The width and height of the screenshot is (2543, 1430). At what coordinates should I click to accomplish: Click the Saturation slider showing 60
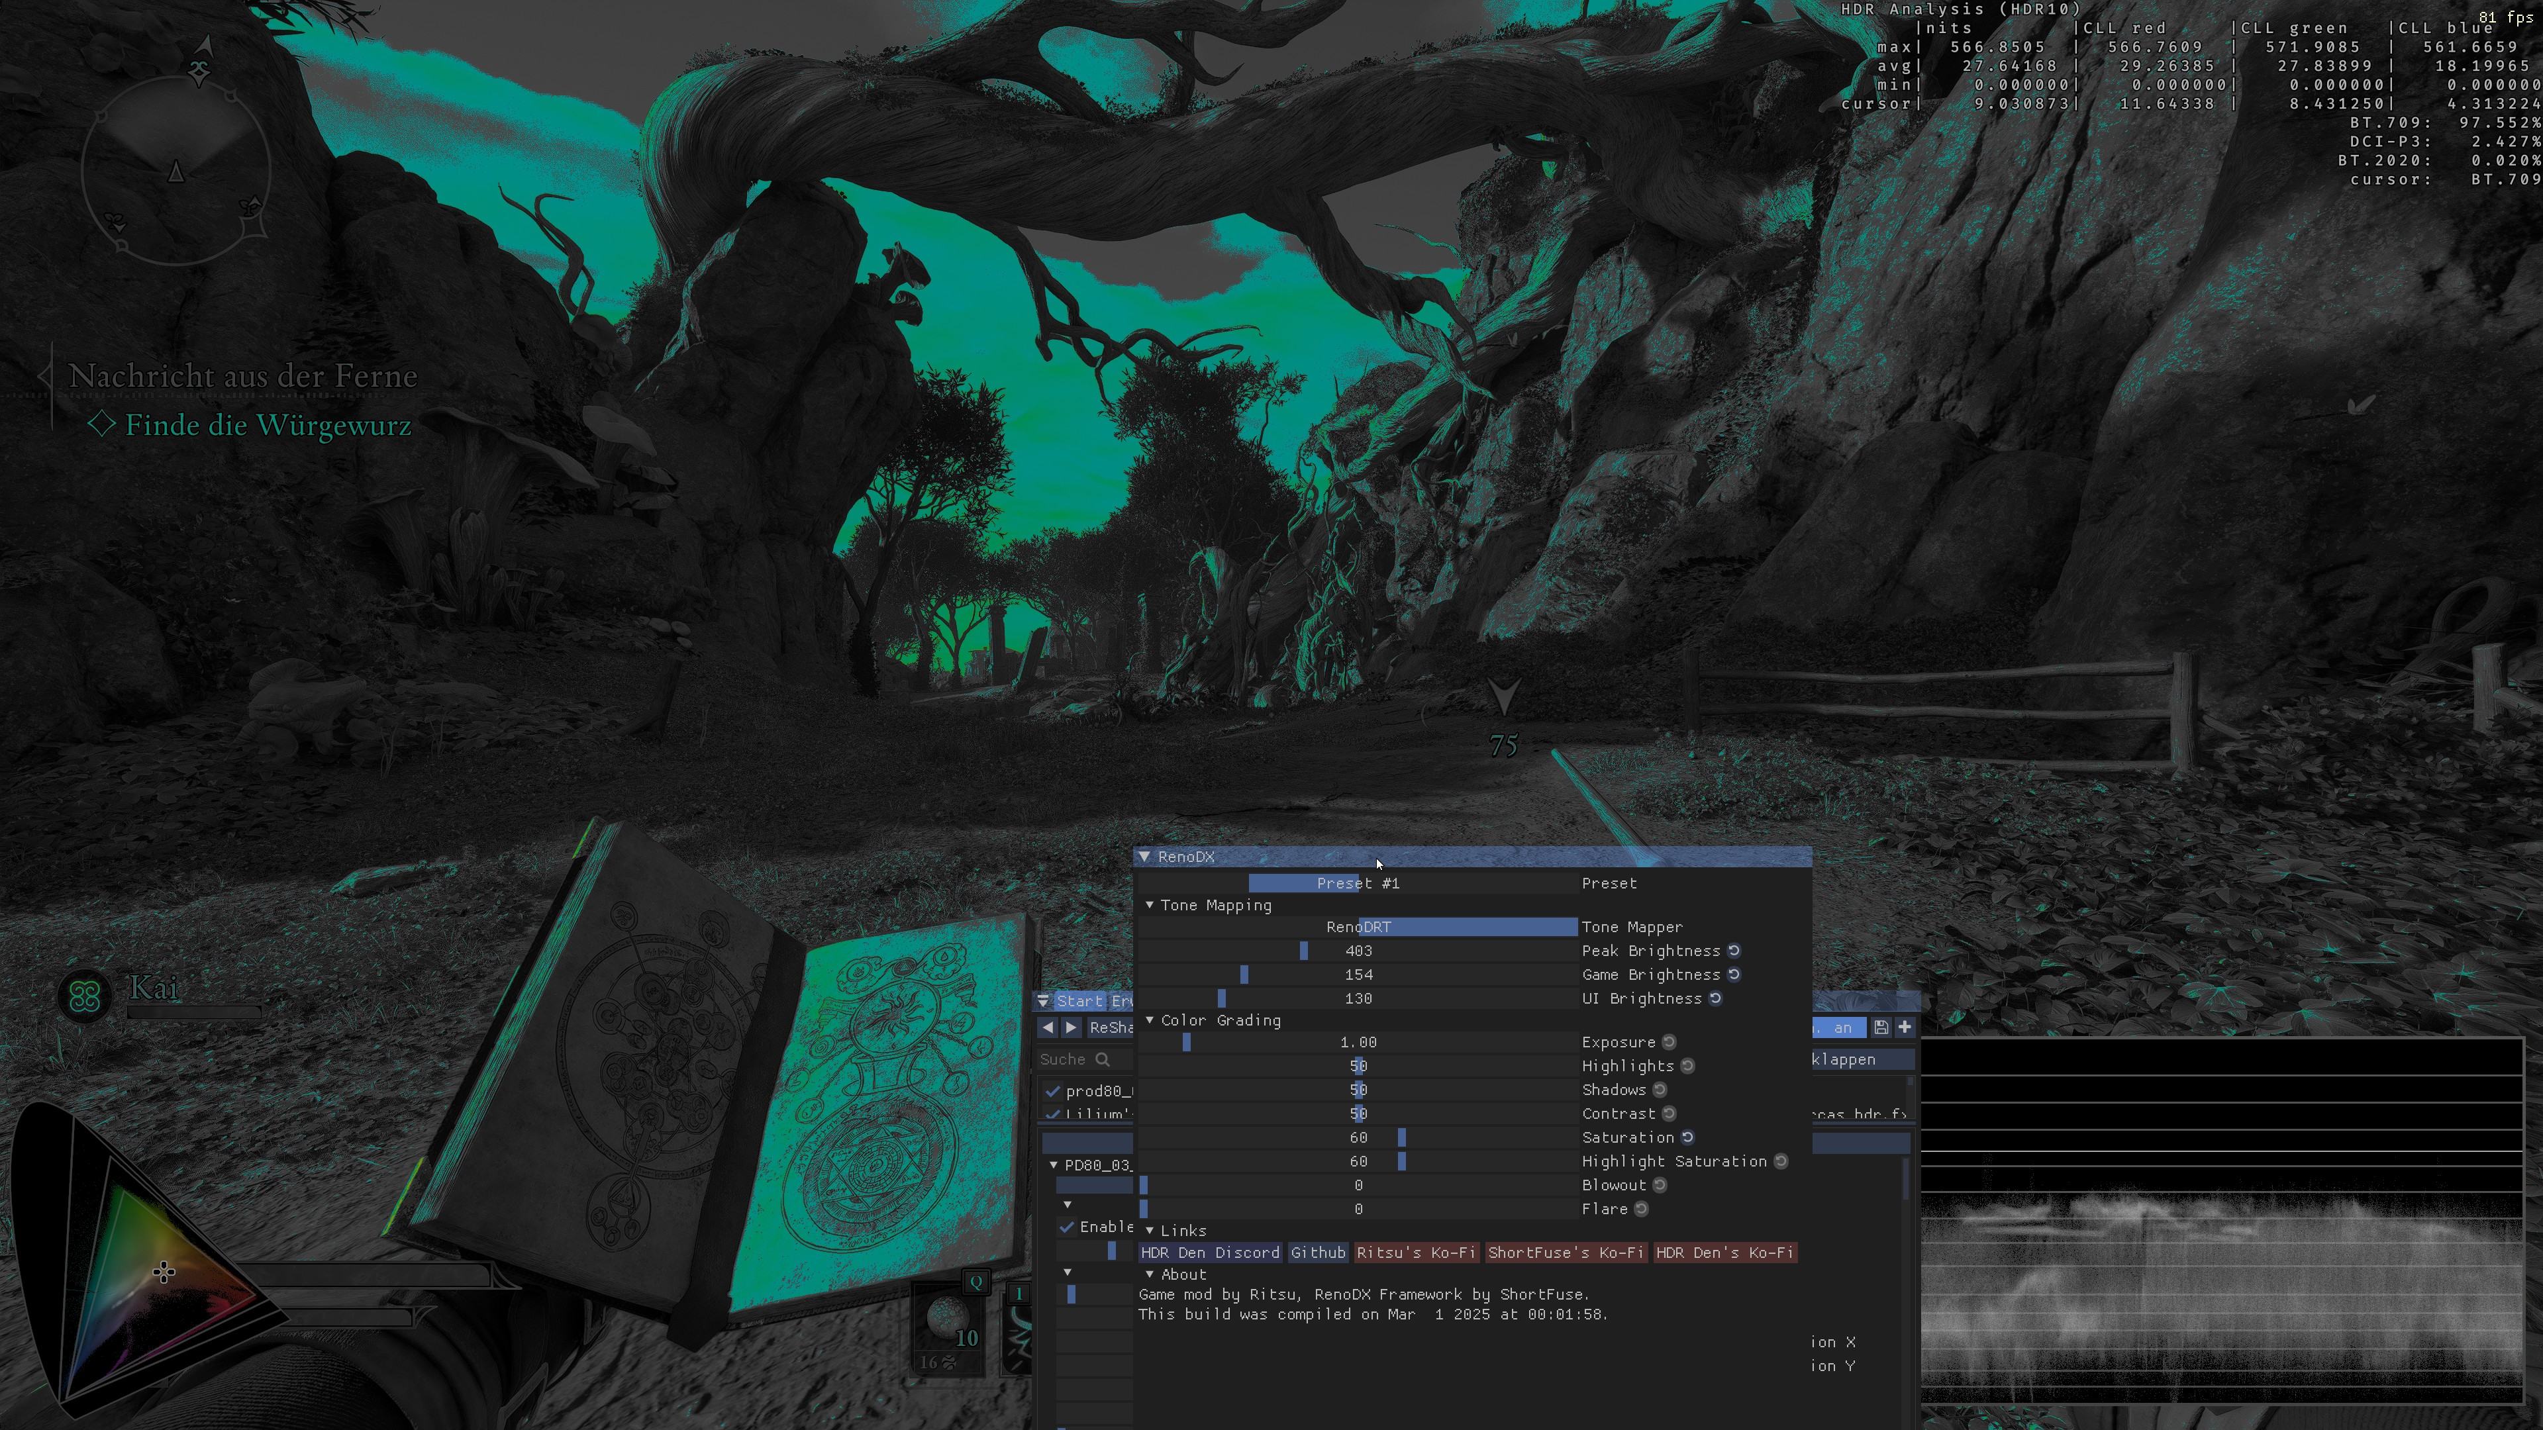(x=1358, y=1137)
